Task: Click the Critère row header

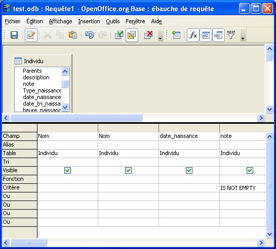Action: tap(19, 187)
